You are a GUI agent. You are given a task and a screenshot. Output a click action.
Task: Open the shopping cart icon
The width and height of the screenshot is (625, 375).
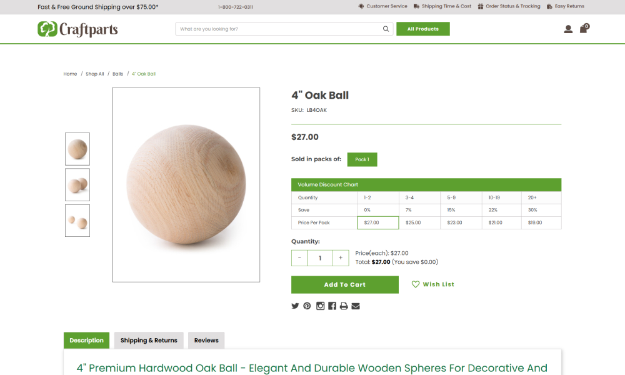point(584,28)
